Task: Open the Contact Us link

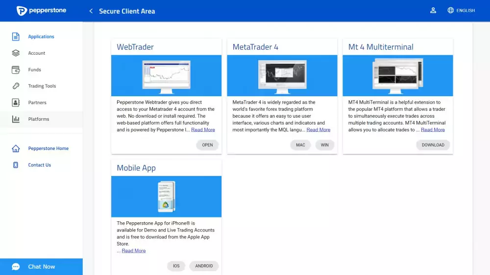Action: 39,165
